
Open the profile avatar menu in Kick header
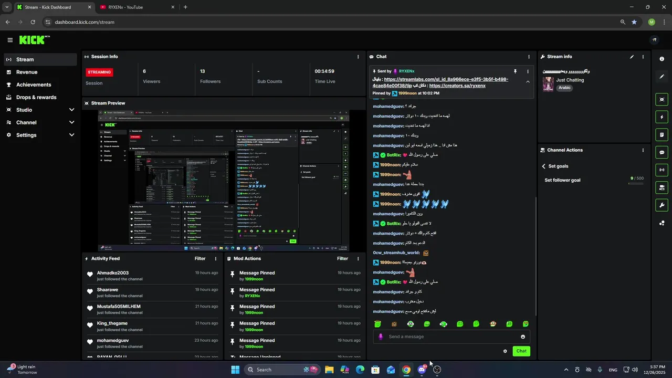(654, 40)
